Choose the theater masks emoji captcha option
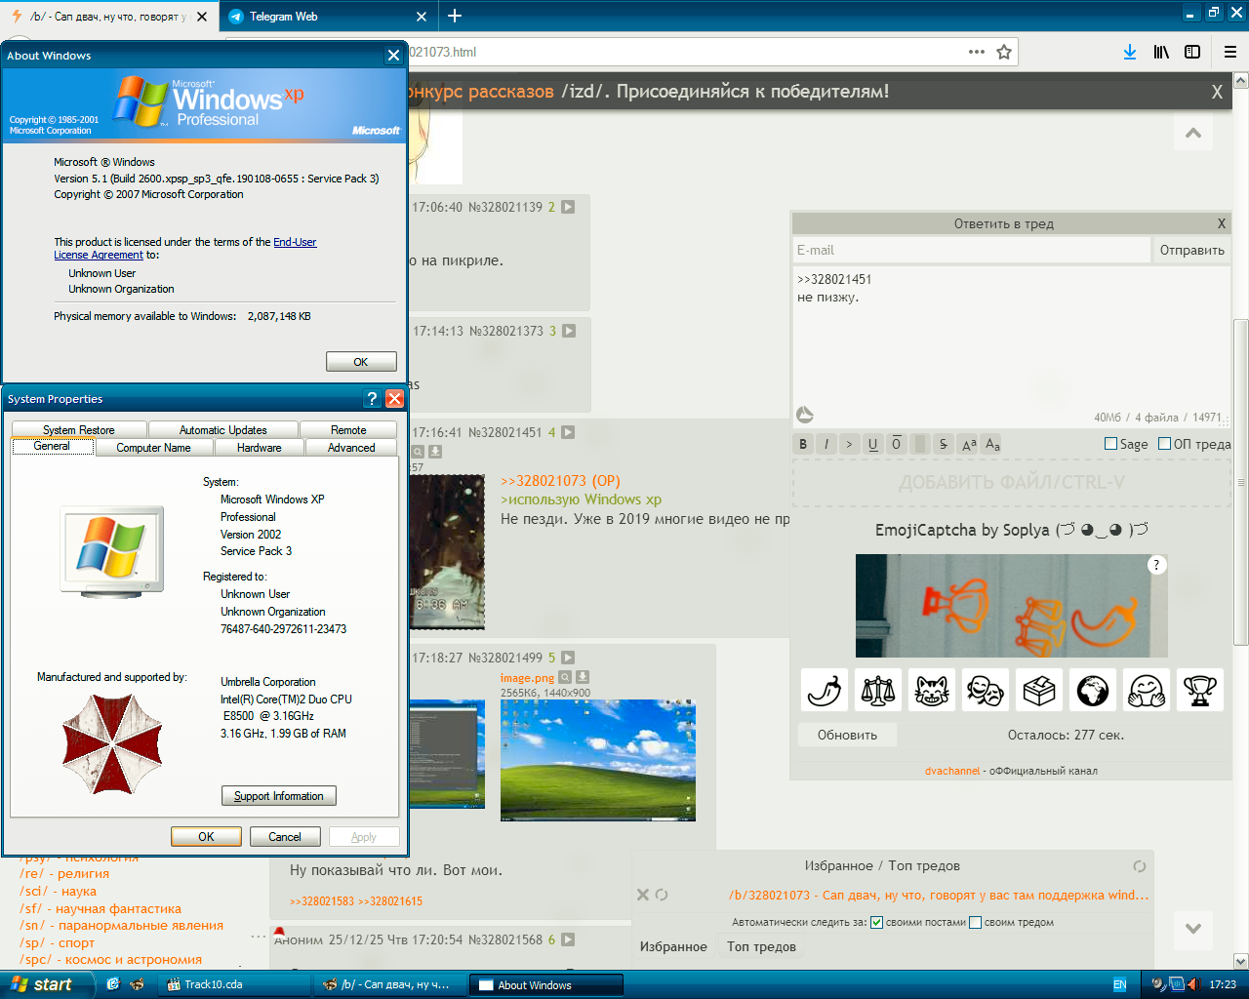Image resolution: width=1249 pixels, height=999 pixels. pyautogui.click(x=986, y=691)
